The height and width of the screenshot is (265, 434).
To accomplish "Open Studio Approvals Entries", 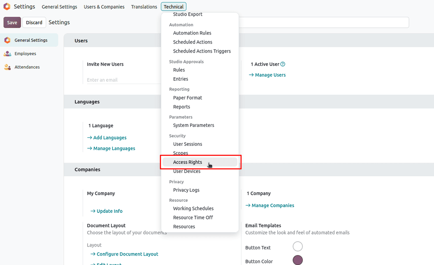I will (x=181, y=79).
